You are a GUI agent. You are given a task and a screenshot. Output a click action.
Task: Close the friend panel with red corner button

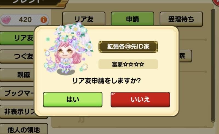point(216,3)
